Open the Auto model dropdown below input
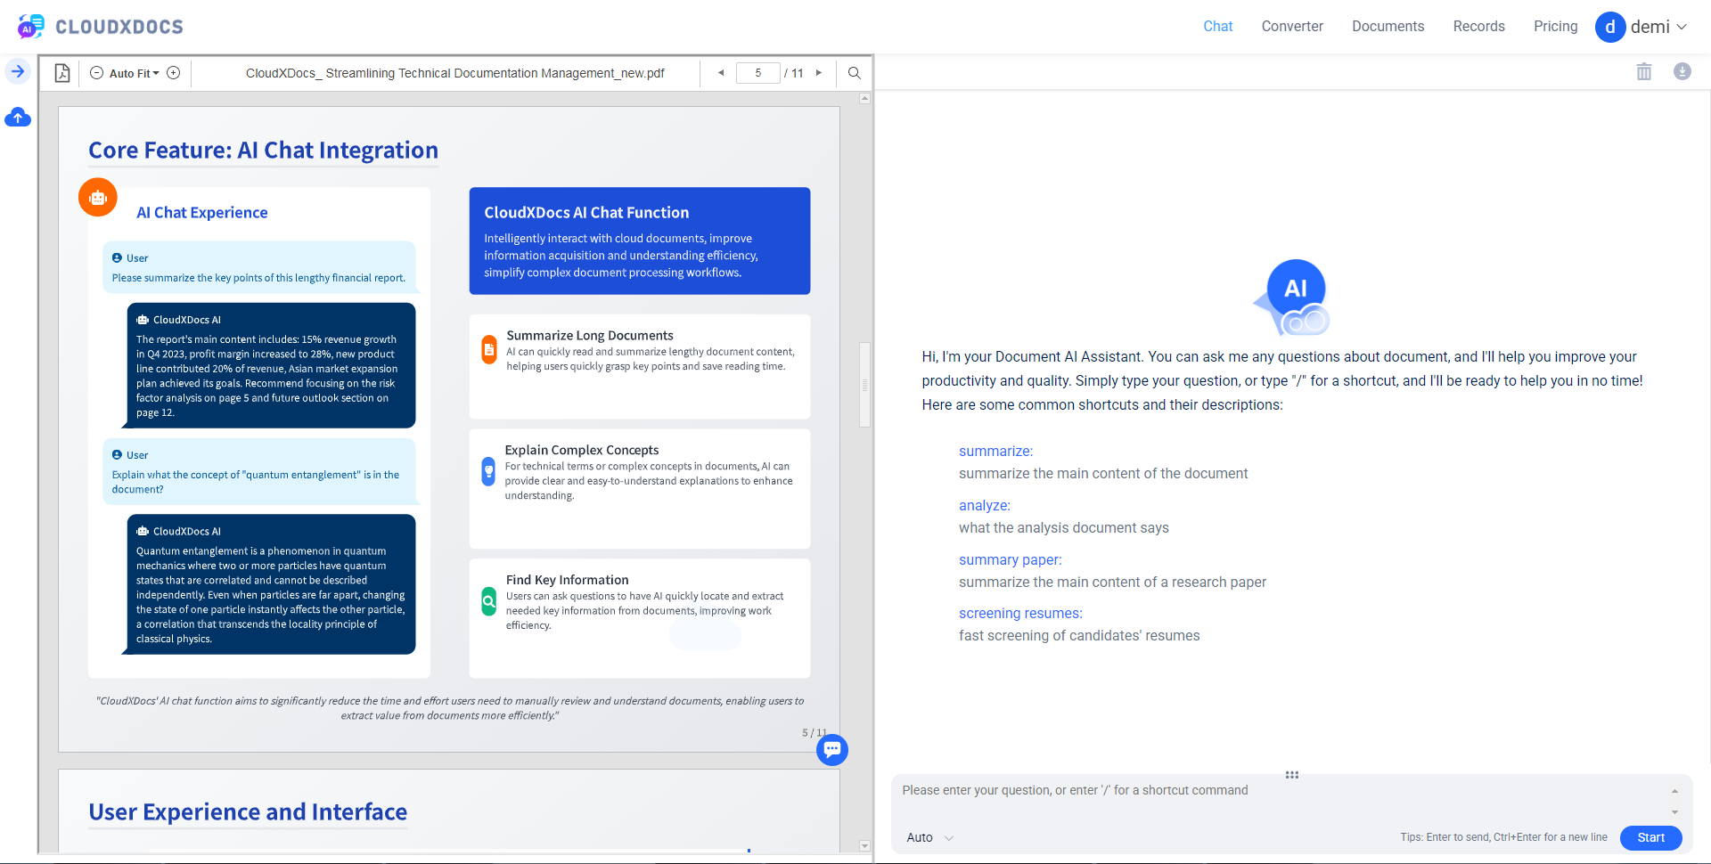 pos(929,837)
